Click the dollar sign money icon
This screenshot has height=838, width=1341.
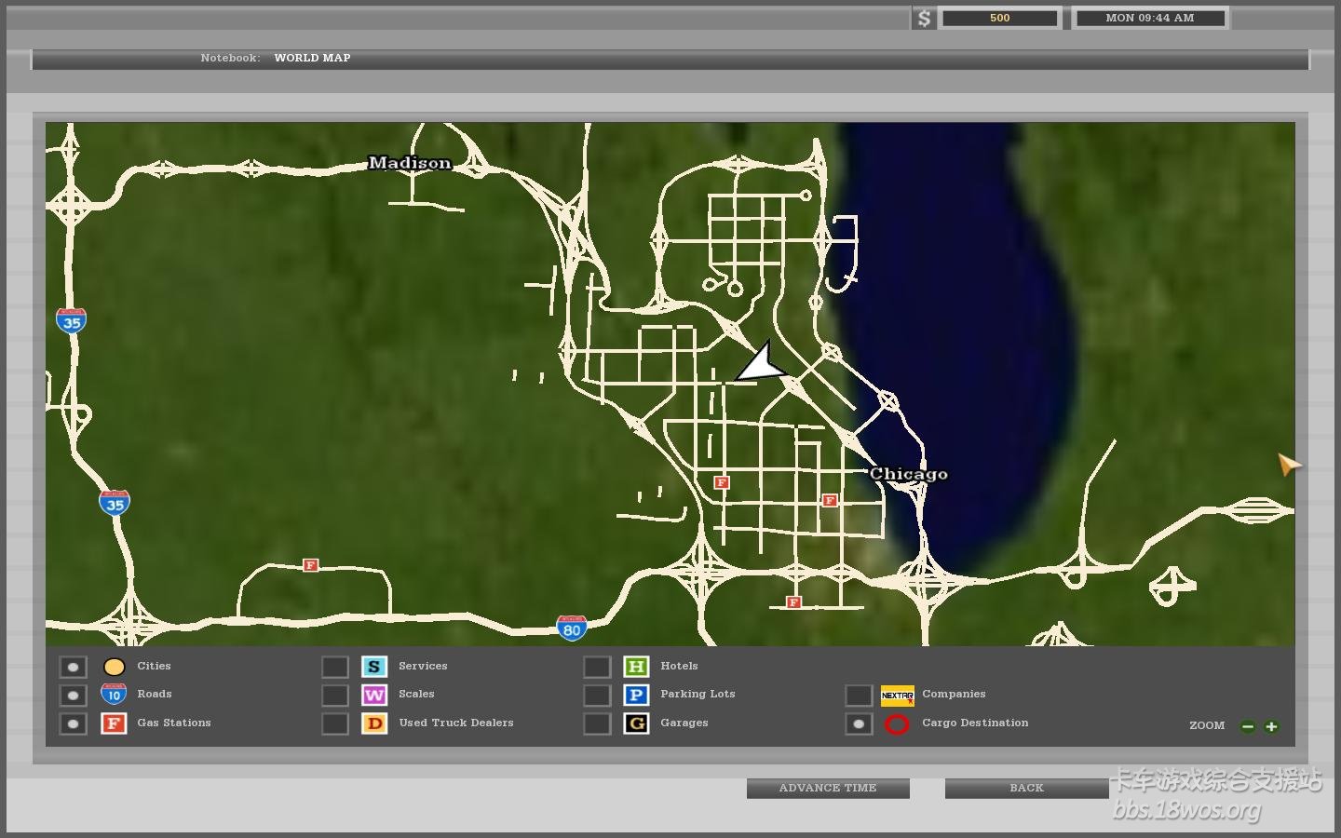click(923, 19)
